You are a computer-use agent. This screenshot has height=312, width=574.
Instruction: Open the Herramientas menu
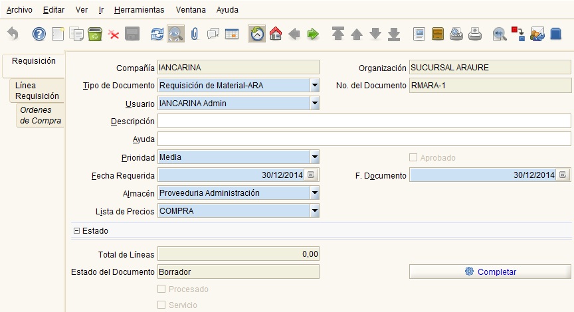tap(139, 10)
